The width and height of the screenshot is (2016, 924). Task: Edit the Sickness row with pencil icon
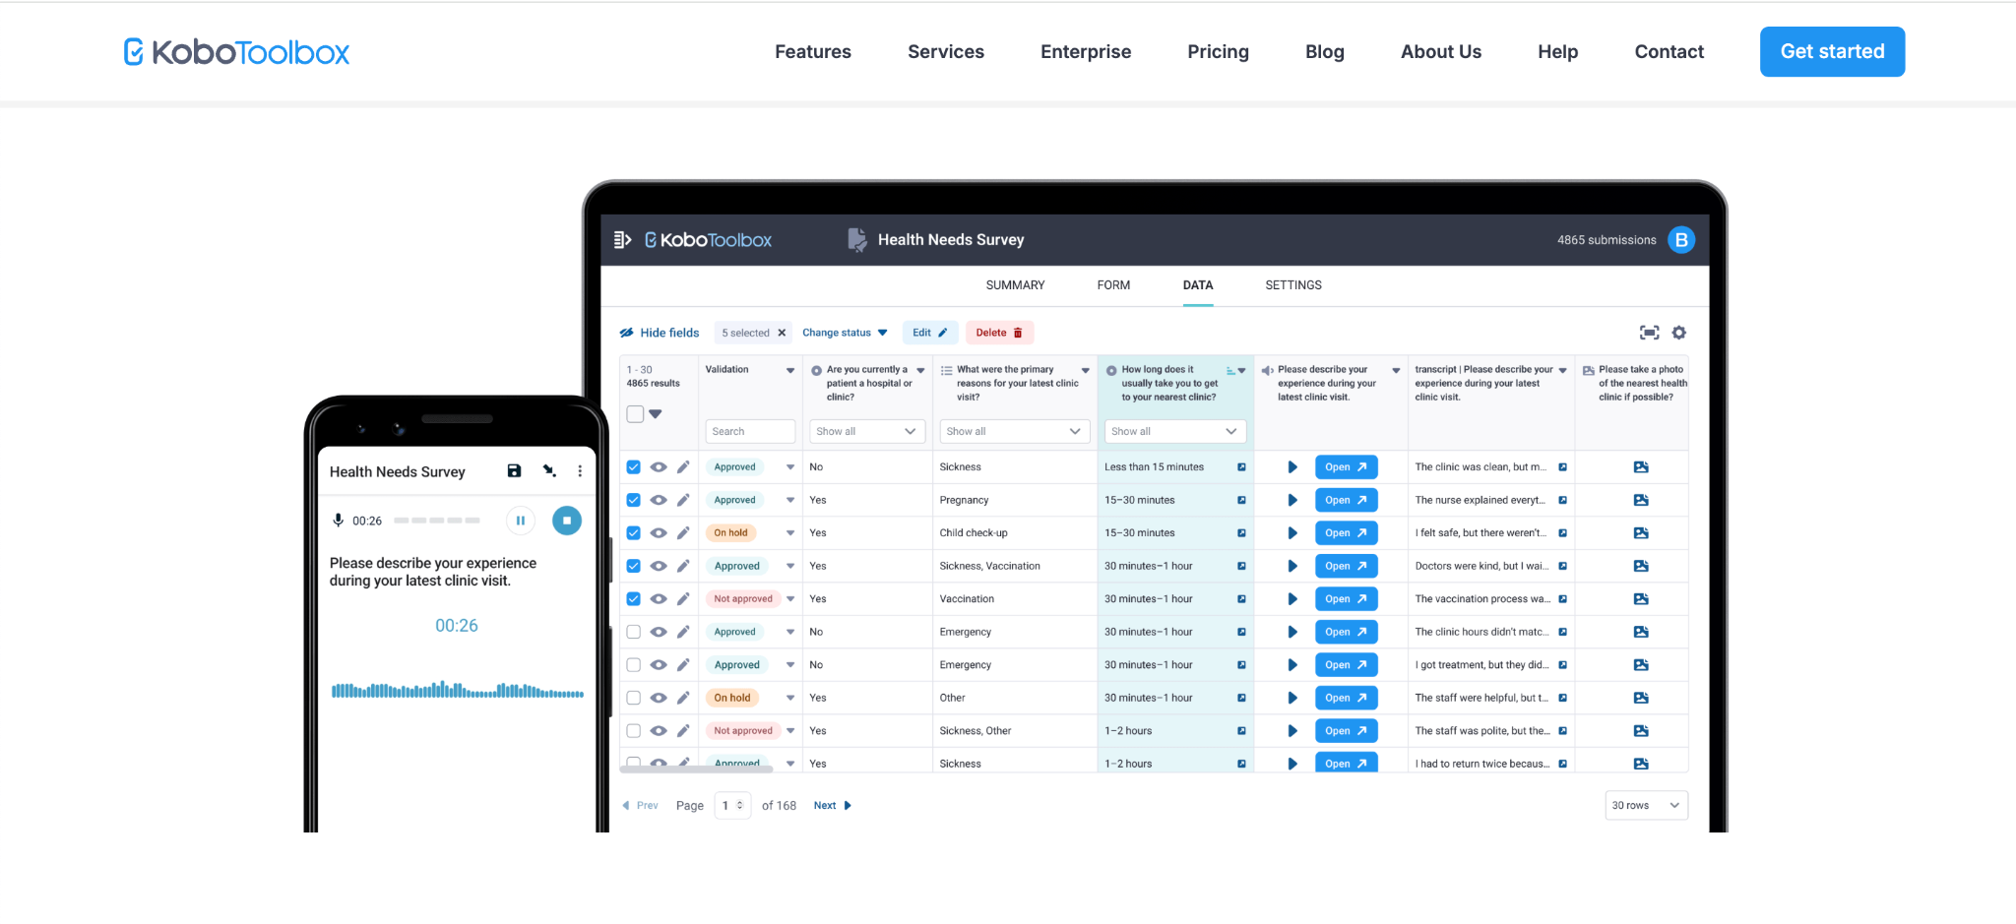[683, 467]
